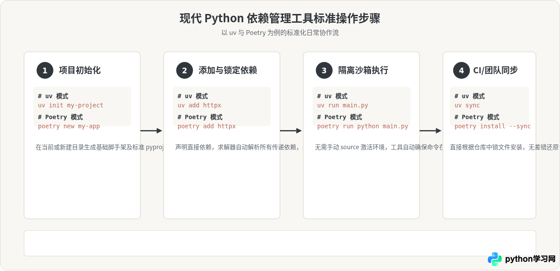This screenshot has height=271, width=560.
Task: Click description starting 直接根据仓库中锁文件安装
Action: 504,147
